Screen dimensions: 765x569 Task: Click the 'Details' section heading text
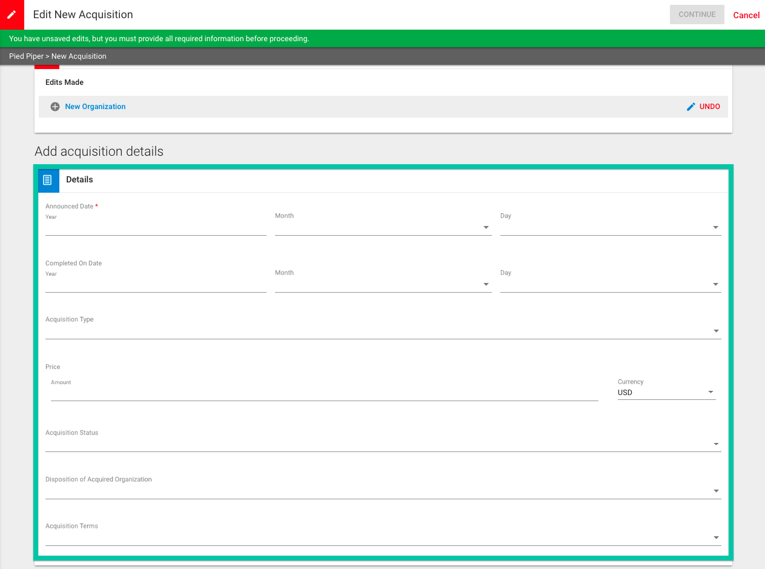coord(79,180)
